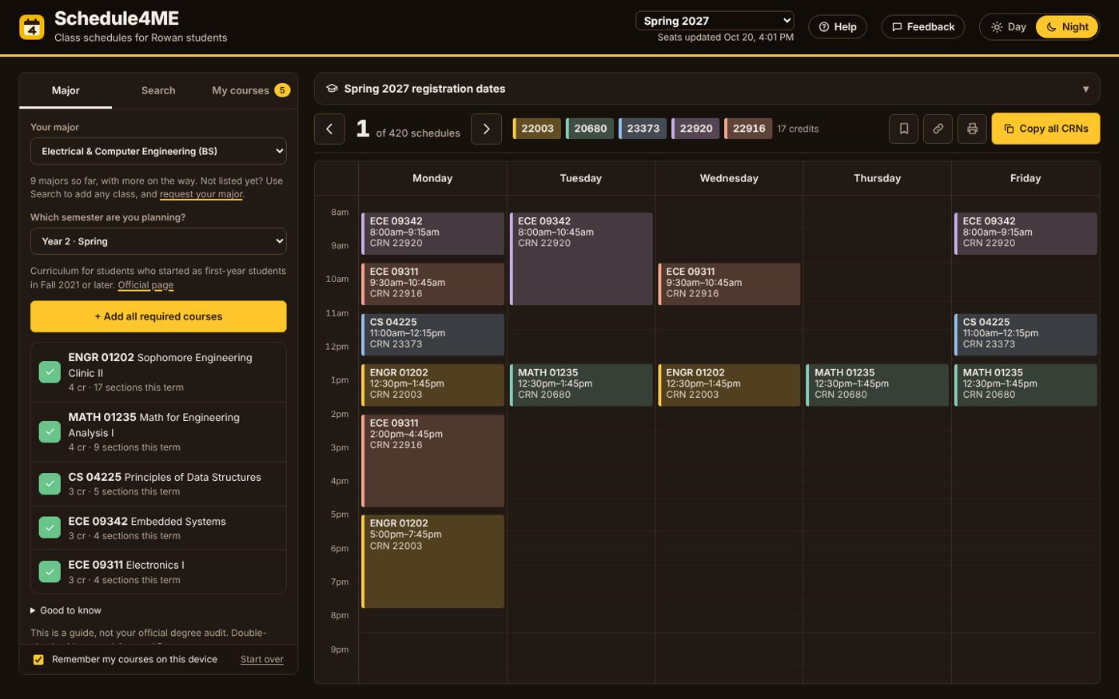Click the graduation cap icon beside registration dates
The image size is (1119, 699).
point(332,89)
